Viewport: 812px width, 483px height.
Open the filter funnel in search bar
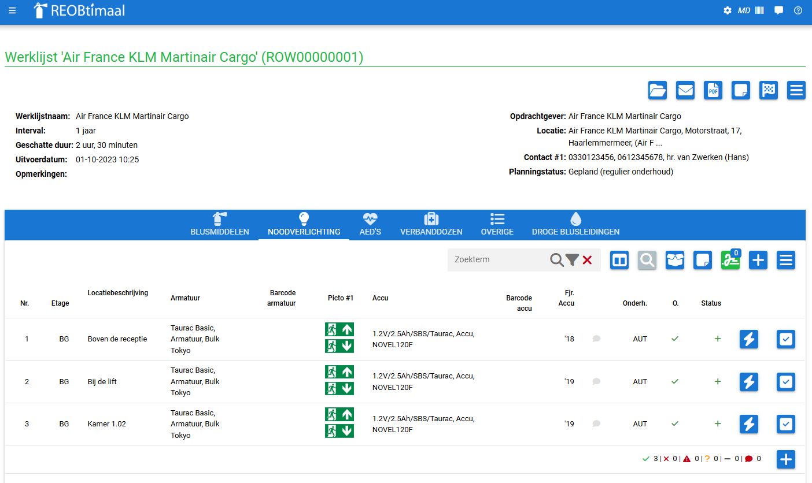click(x=572, y=260)
